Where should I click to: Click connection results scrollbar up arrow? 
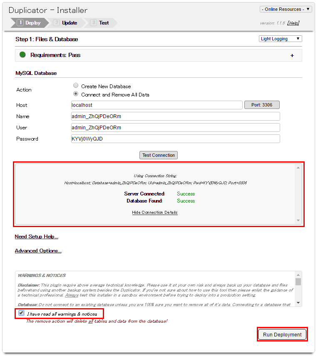click(298, 168)
